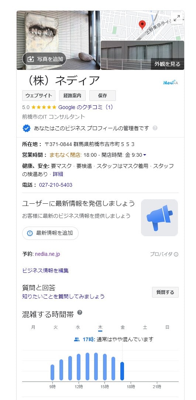The height and width of the screenshot is (400, 196).
Task: Select the 金 day tab
Action: [123, 327]
